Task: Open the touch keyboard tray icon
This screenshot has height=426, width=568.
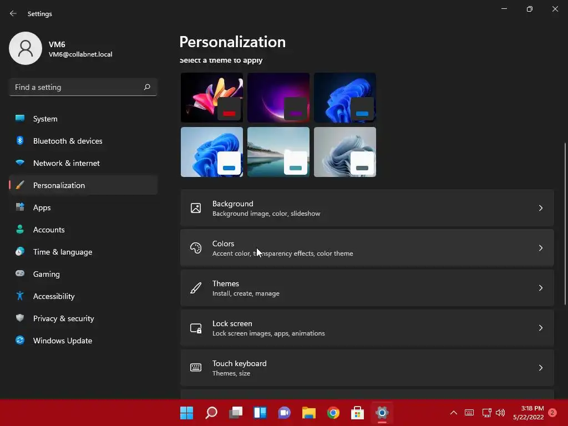Action: point(469,413)
